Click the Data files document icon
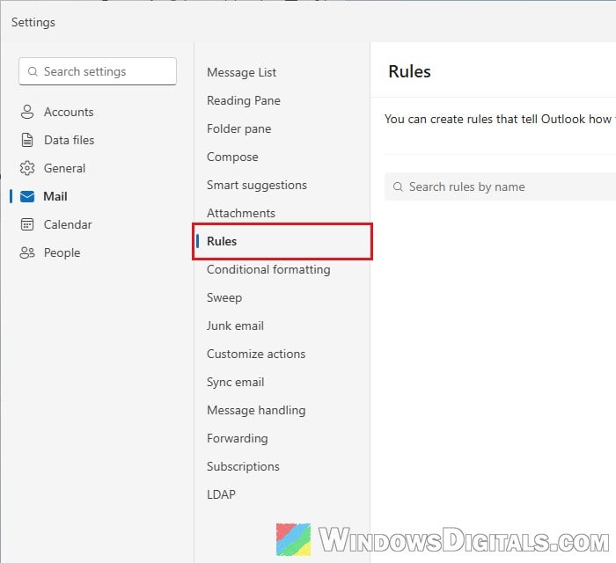Screen dimensions: 616x563 pyautogui.click(x=27, y=140)
